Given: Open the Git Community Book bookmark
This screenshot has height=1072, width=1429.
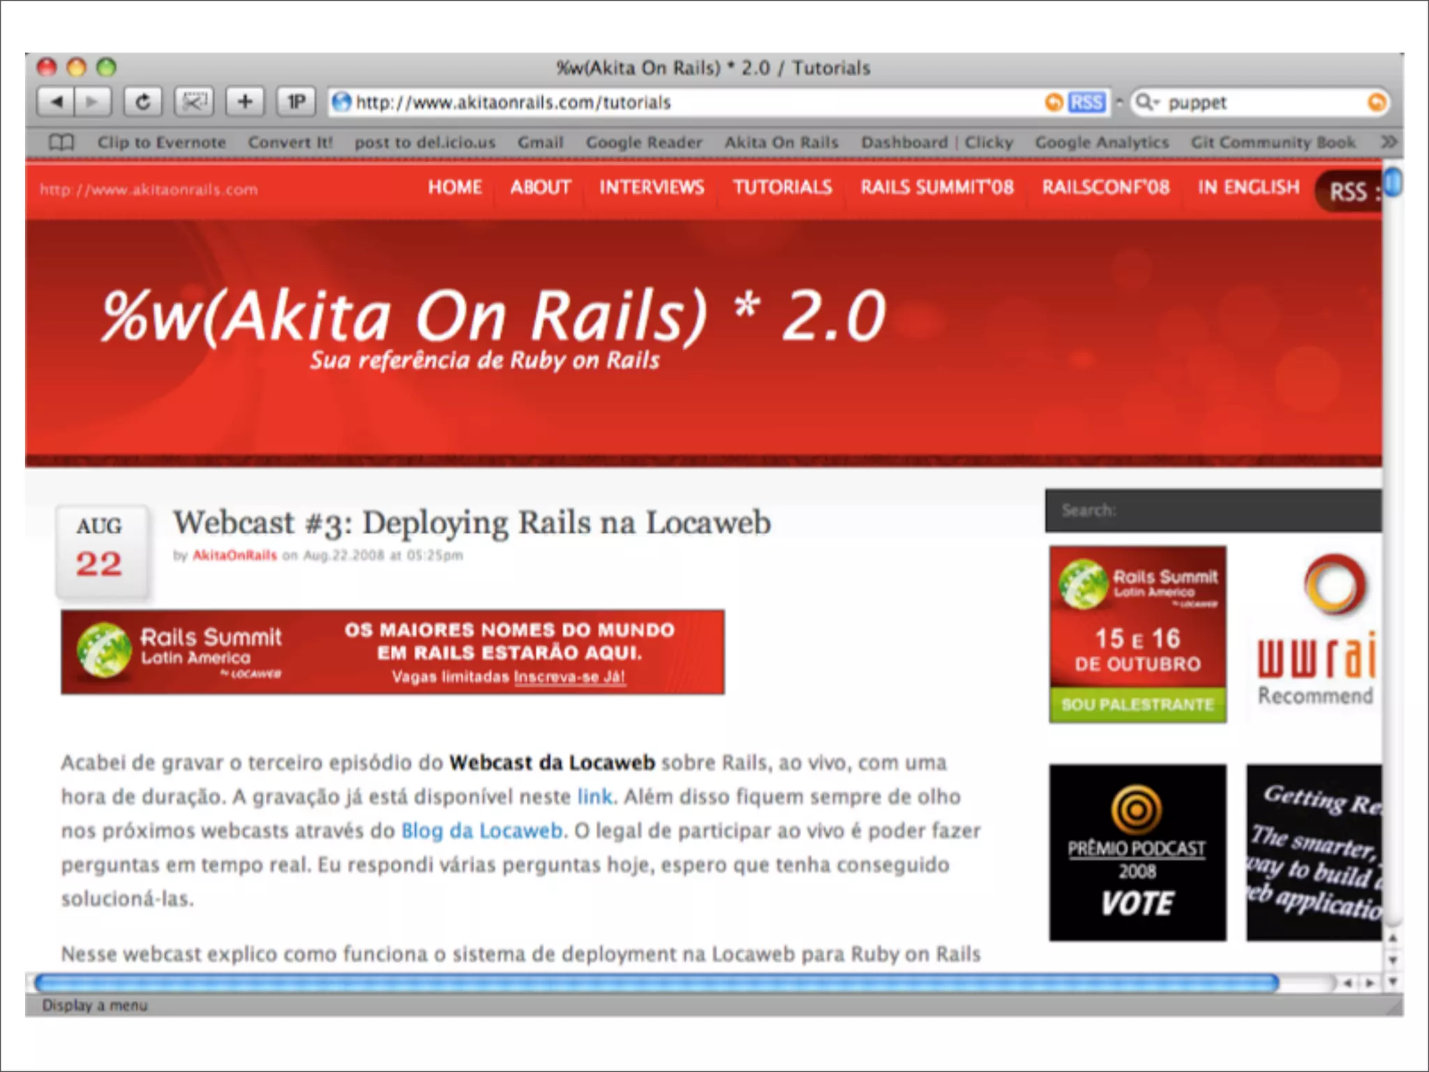Looking at the screenshot, I should pos(1273,142).
